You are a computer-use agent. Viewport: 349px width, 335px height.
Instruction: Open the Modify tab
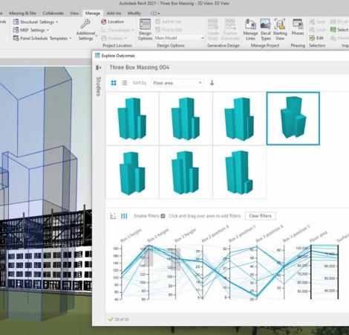tap(134, 13)
